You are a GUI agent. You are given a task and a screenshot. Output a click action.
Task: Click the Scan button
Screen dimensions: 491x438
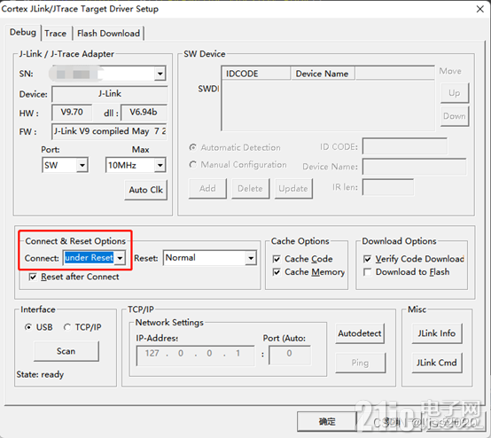(66, 351)
